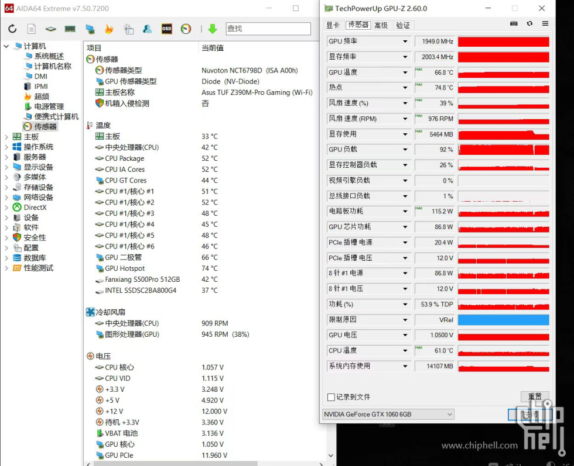Viewport: 574px width, 466px height.
Task: Click the CPU chip toolbar icon
Action: (x=50, y=29)
